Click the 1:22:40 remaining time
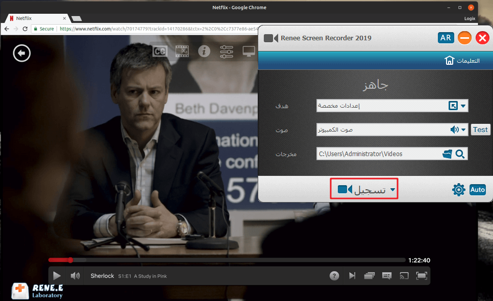 click(x=419, y=260)
